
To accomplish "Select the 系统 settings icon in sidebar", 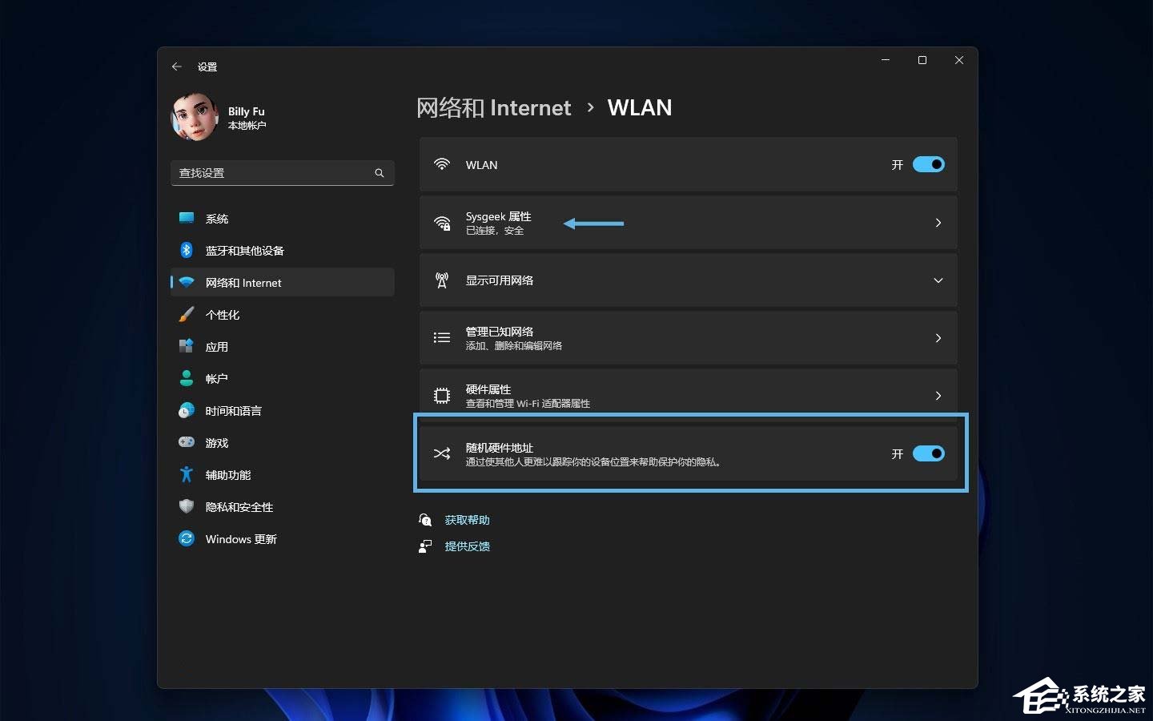I will pyautogui.click(x=186, y=218).
